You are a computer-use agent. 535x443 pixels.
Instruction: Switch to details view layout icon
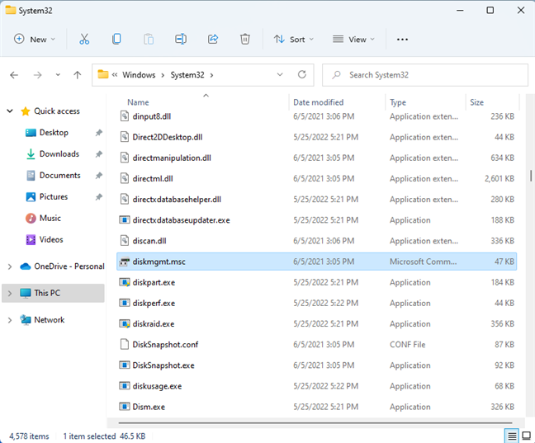click(x=512, y=436)
